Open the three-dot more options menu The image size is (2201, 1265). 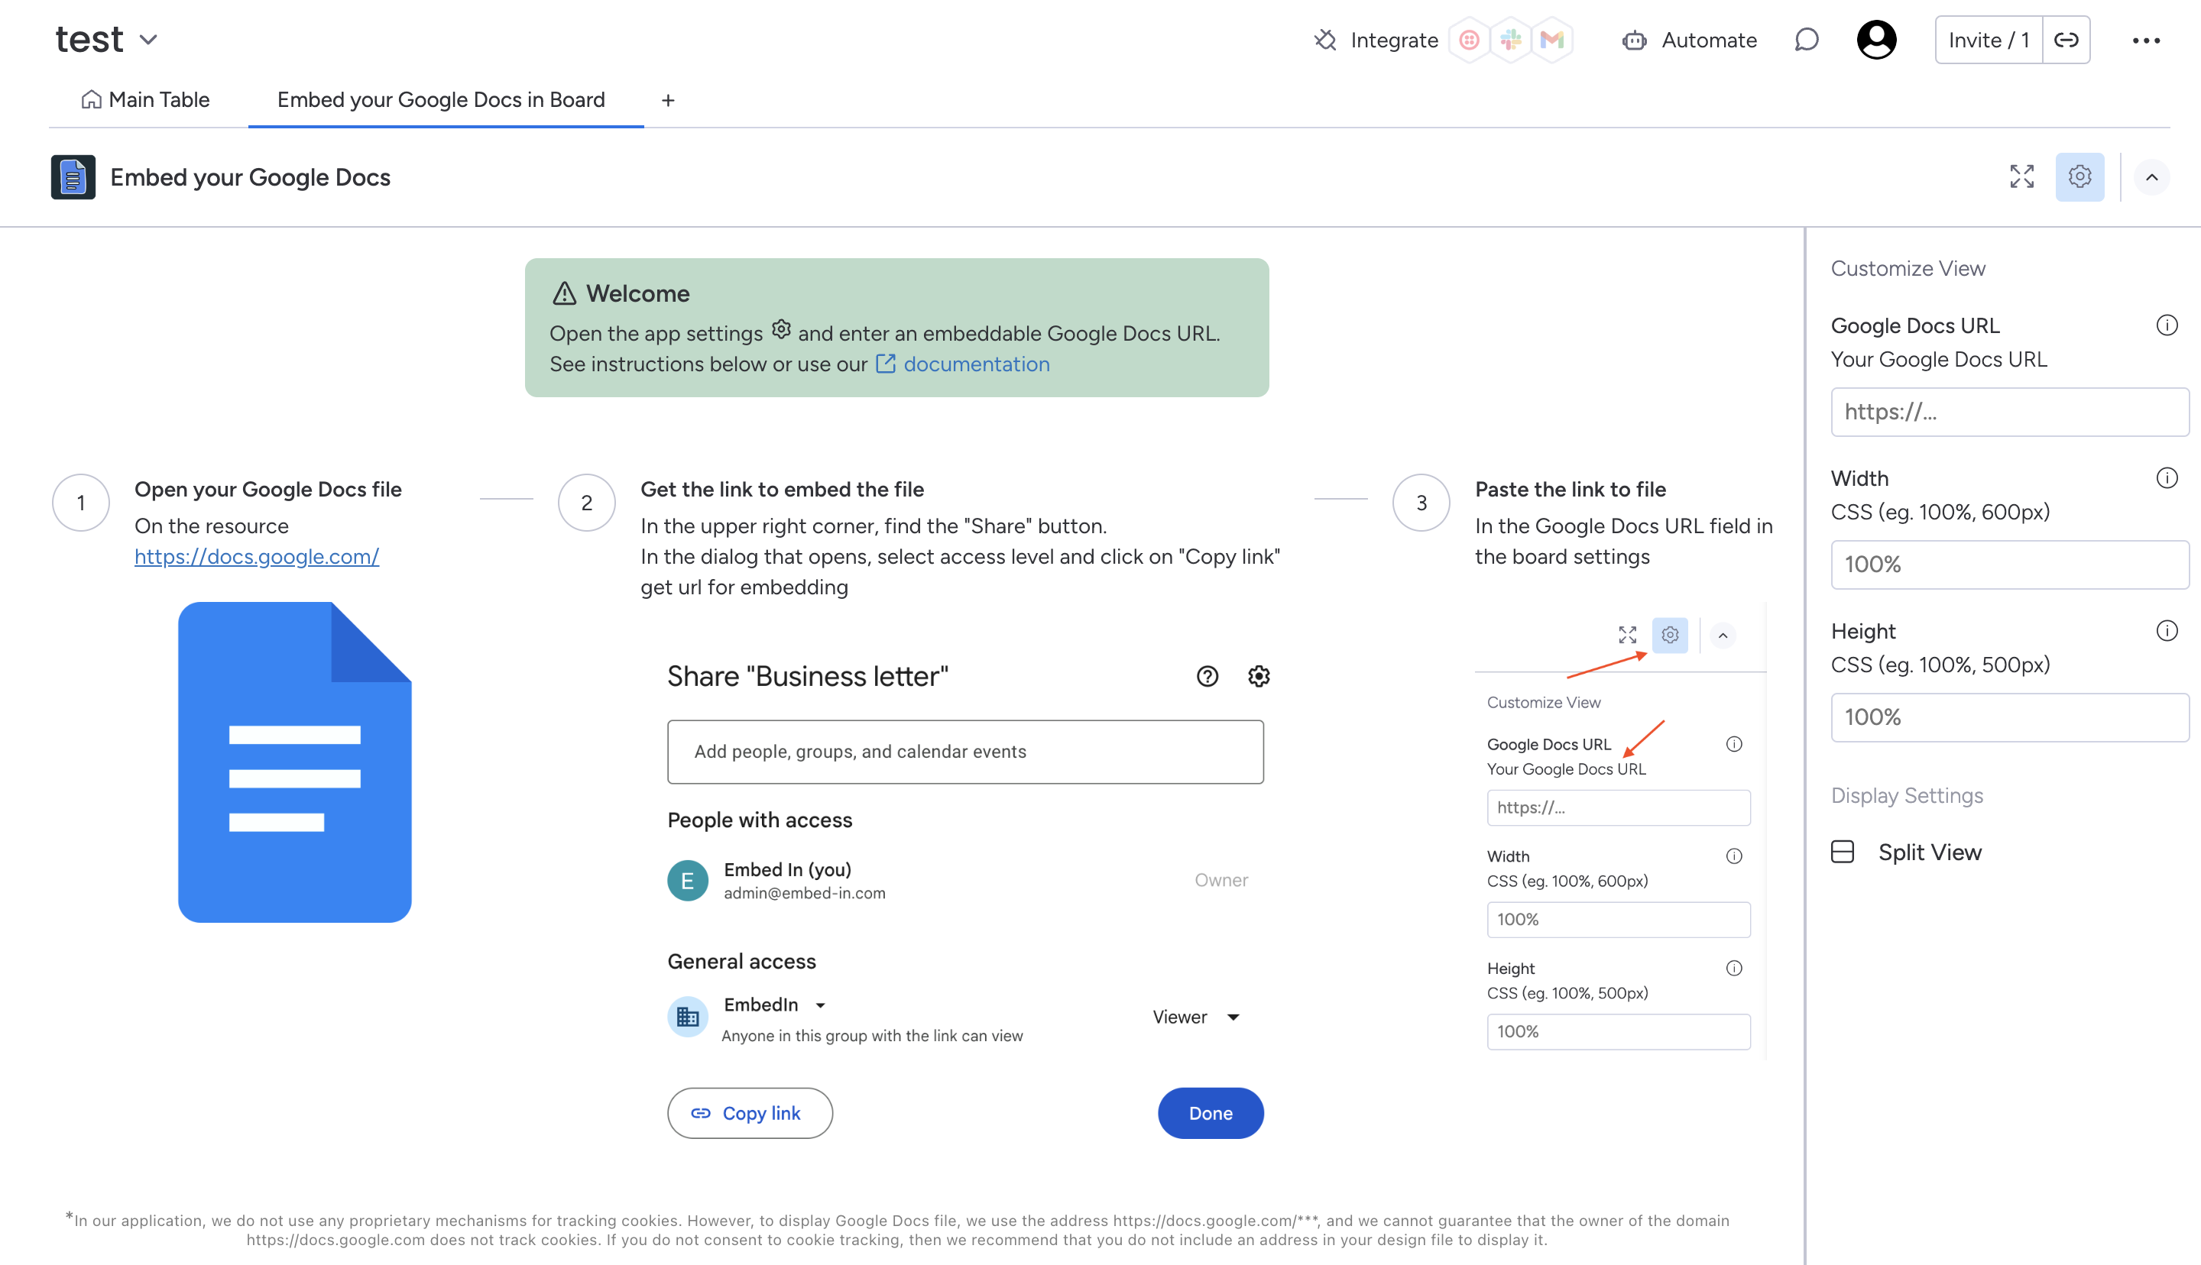[2145, 40]
